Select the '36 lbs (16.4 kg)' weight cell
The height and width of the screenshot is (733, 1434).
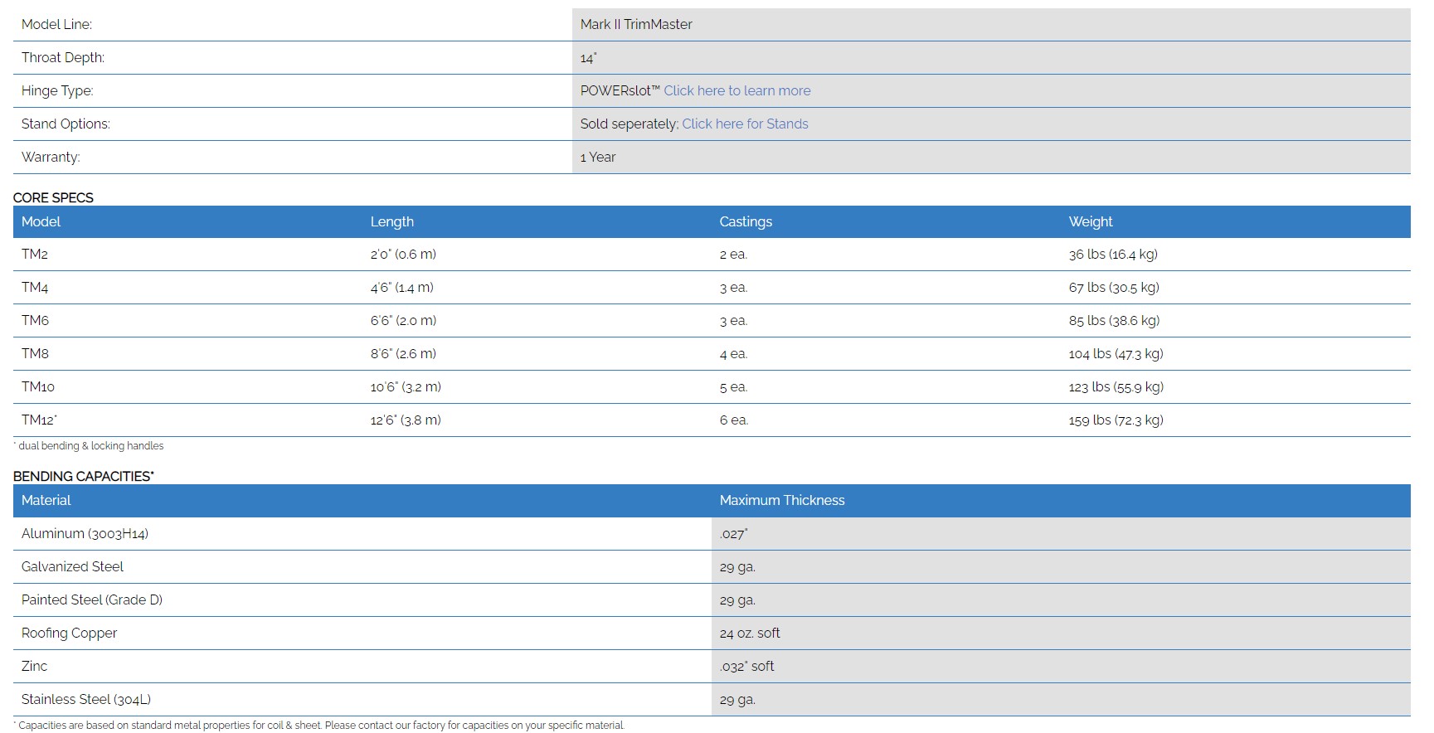[1113, 254]
